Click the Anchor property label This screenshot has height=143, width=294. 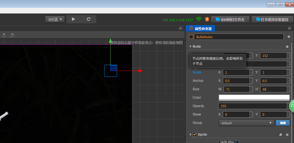(x=198, y=81)
